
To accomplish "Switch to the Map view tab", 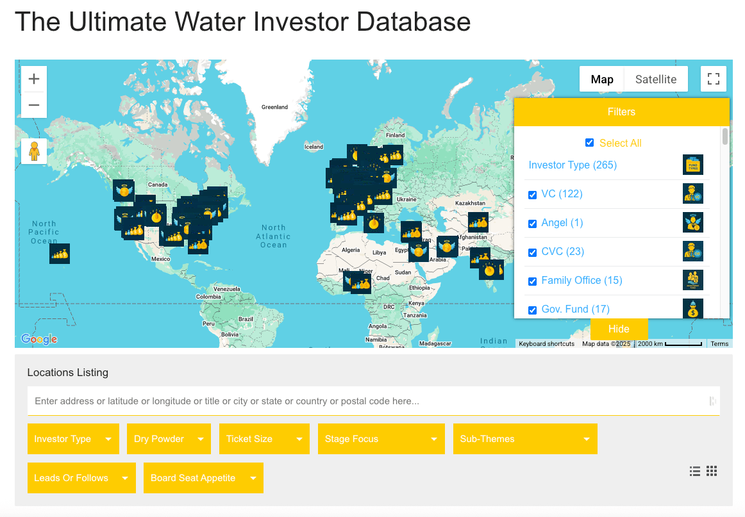I will [601, 79].
